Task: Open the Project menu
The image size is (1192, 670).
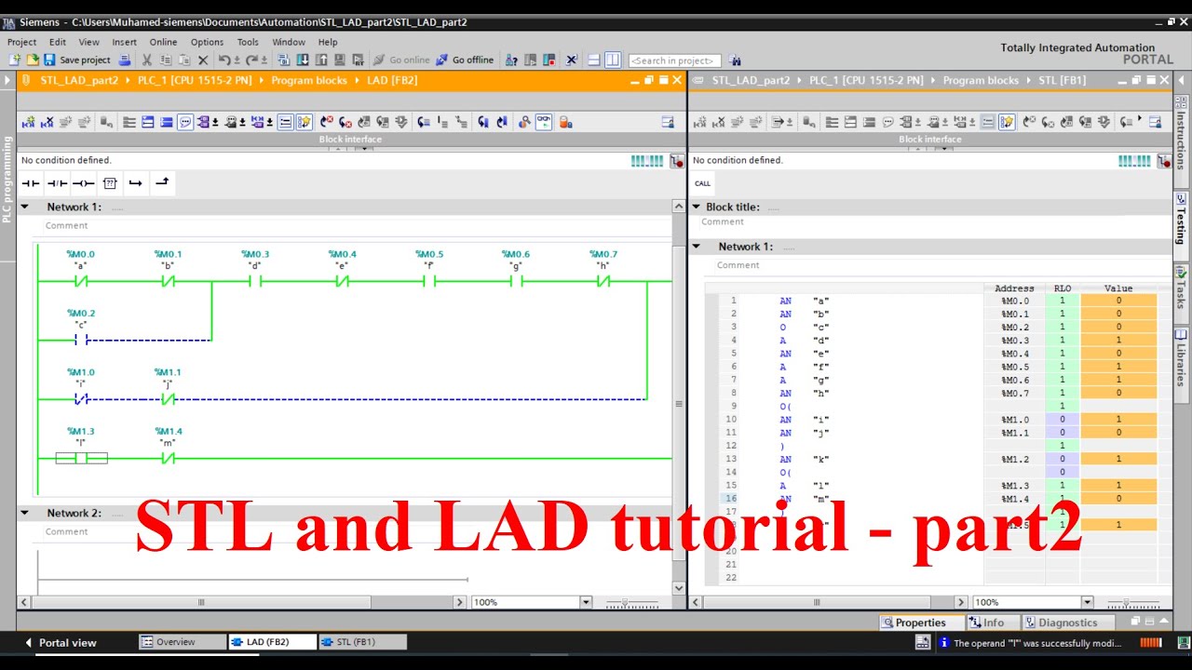Action: pos(21,42)
